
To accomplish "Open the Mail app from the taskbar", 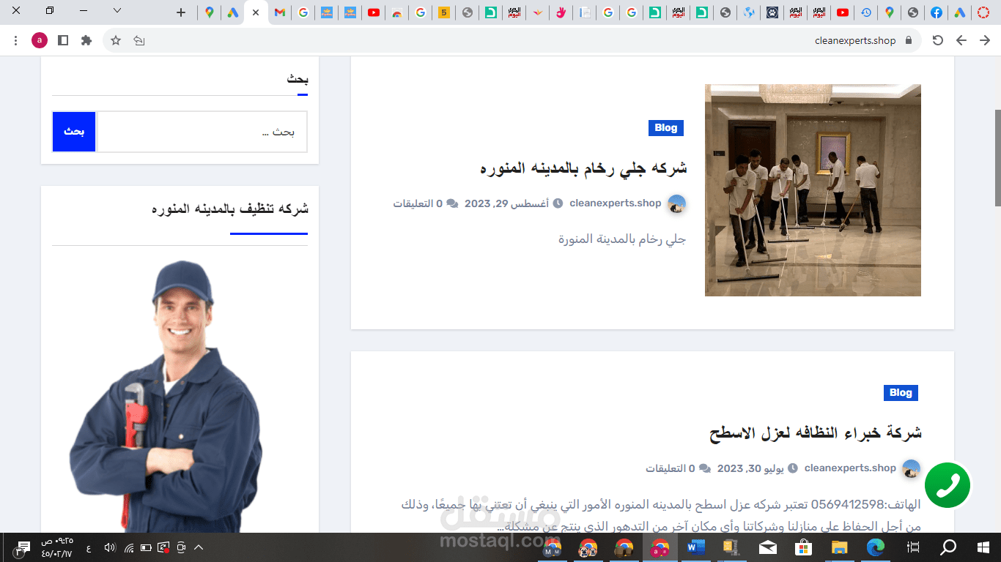I will 768,547.
